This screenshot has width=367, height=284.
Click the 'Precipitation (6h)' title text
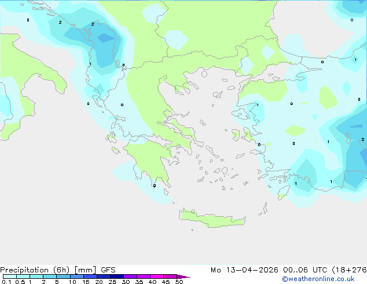pyautogui.click(x=35, y=270)
